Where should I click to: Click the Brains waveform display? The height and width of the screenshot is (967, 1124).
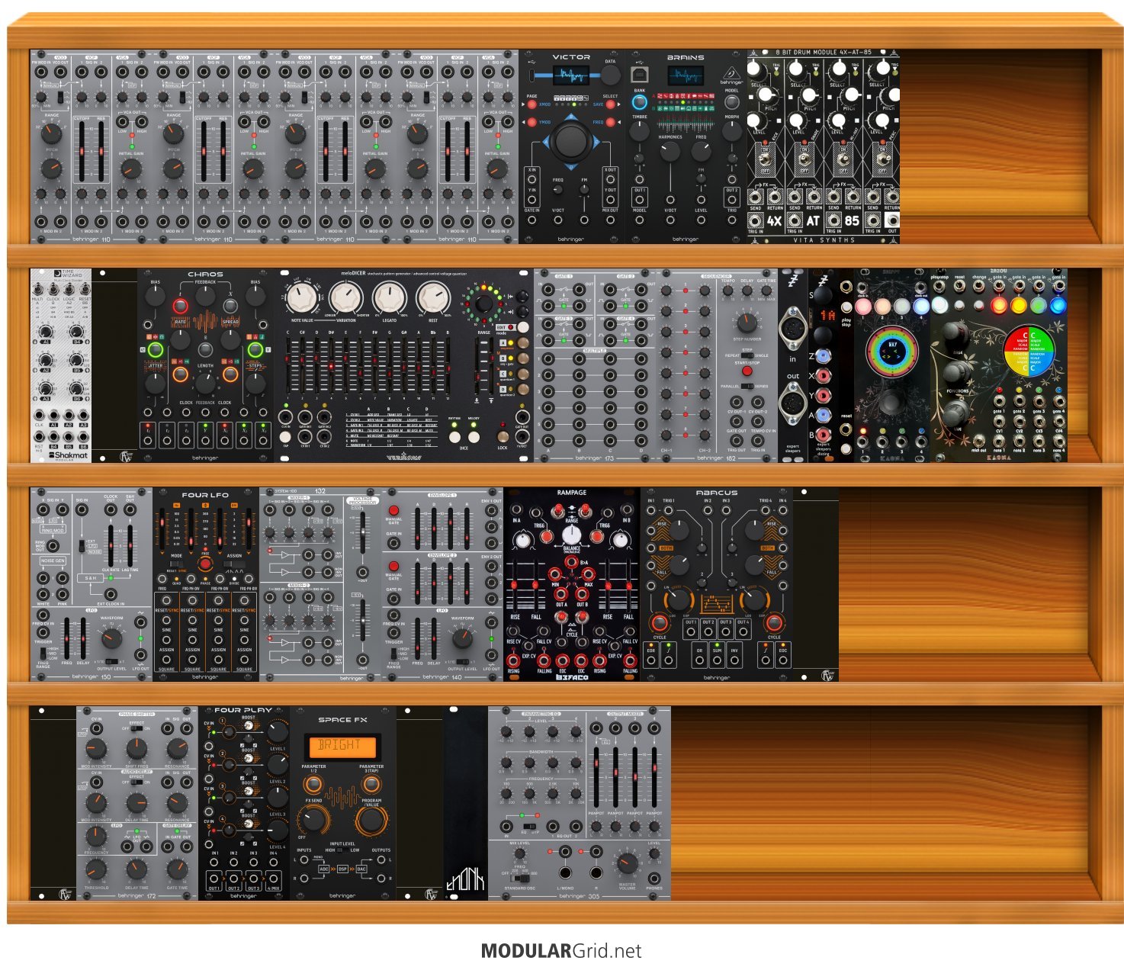point(686,75)
